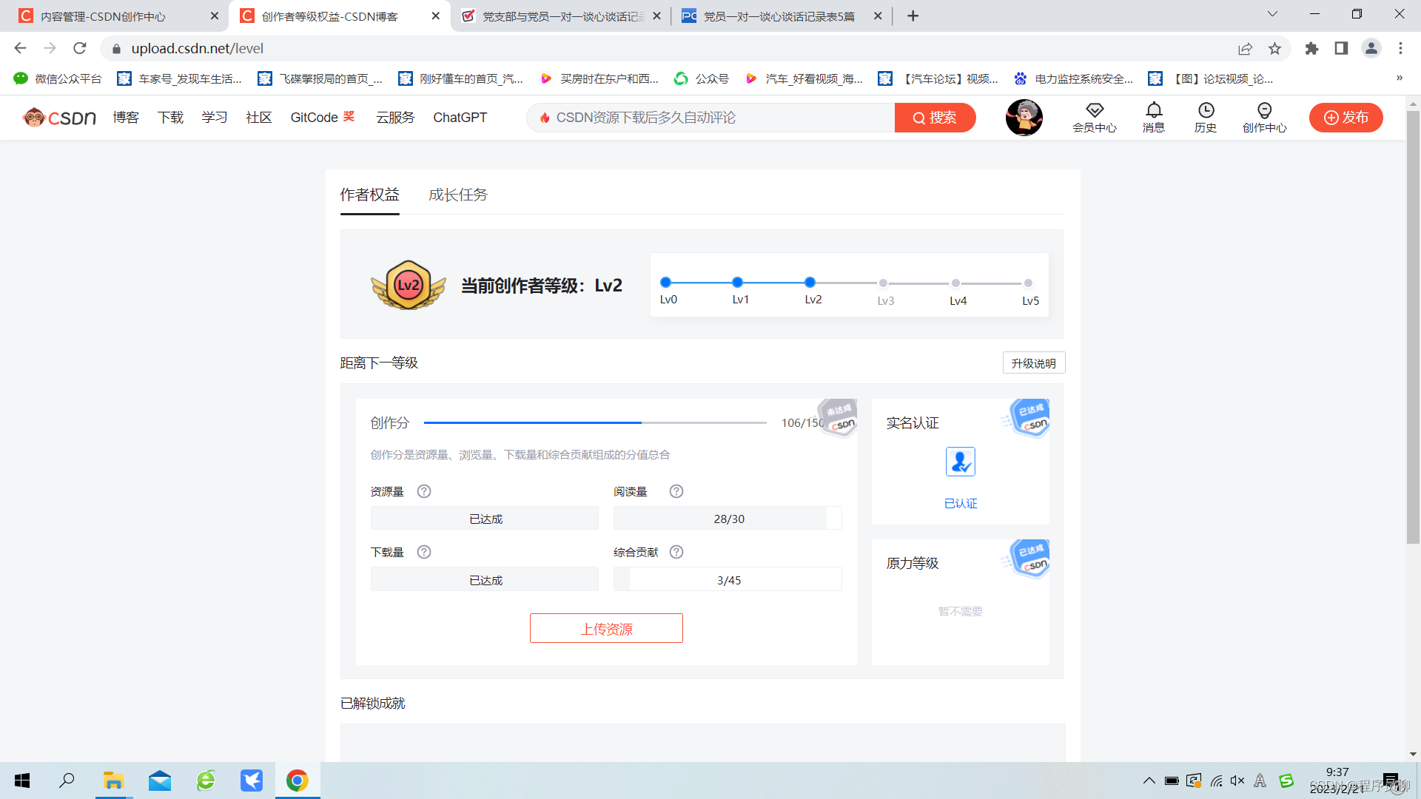Open the 社区 nav menu item
Viewport: 1421px width, 799px height.
click(x=259, y=118)
